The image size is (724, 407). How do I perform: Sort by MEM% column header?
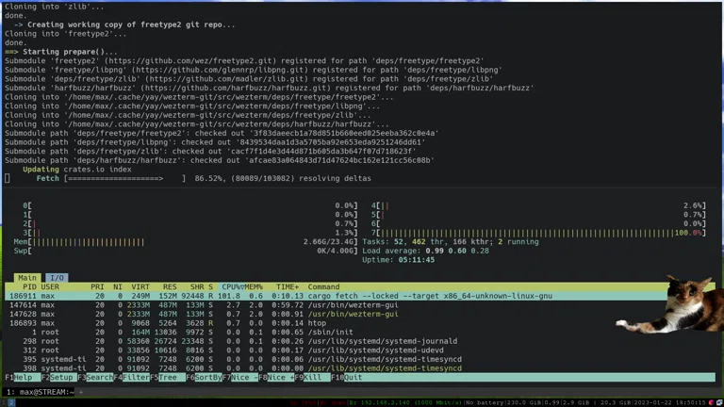(x=255, y=286)
